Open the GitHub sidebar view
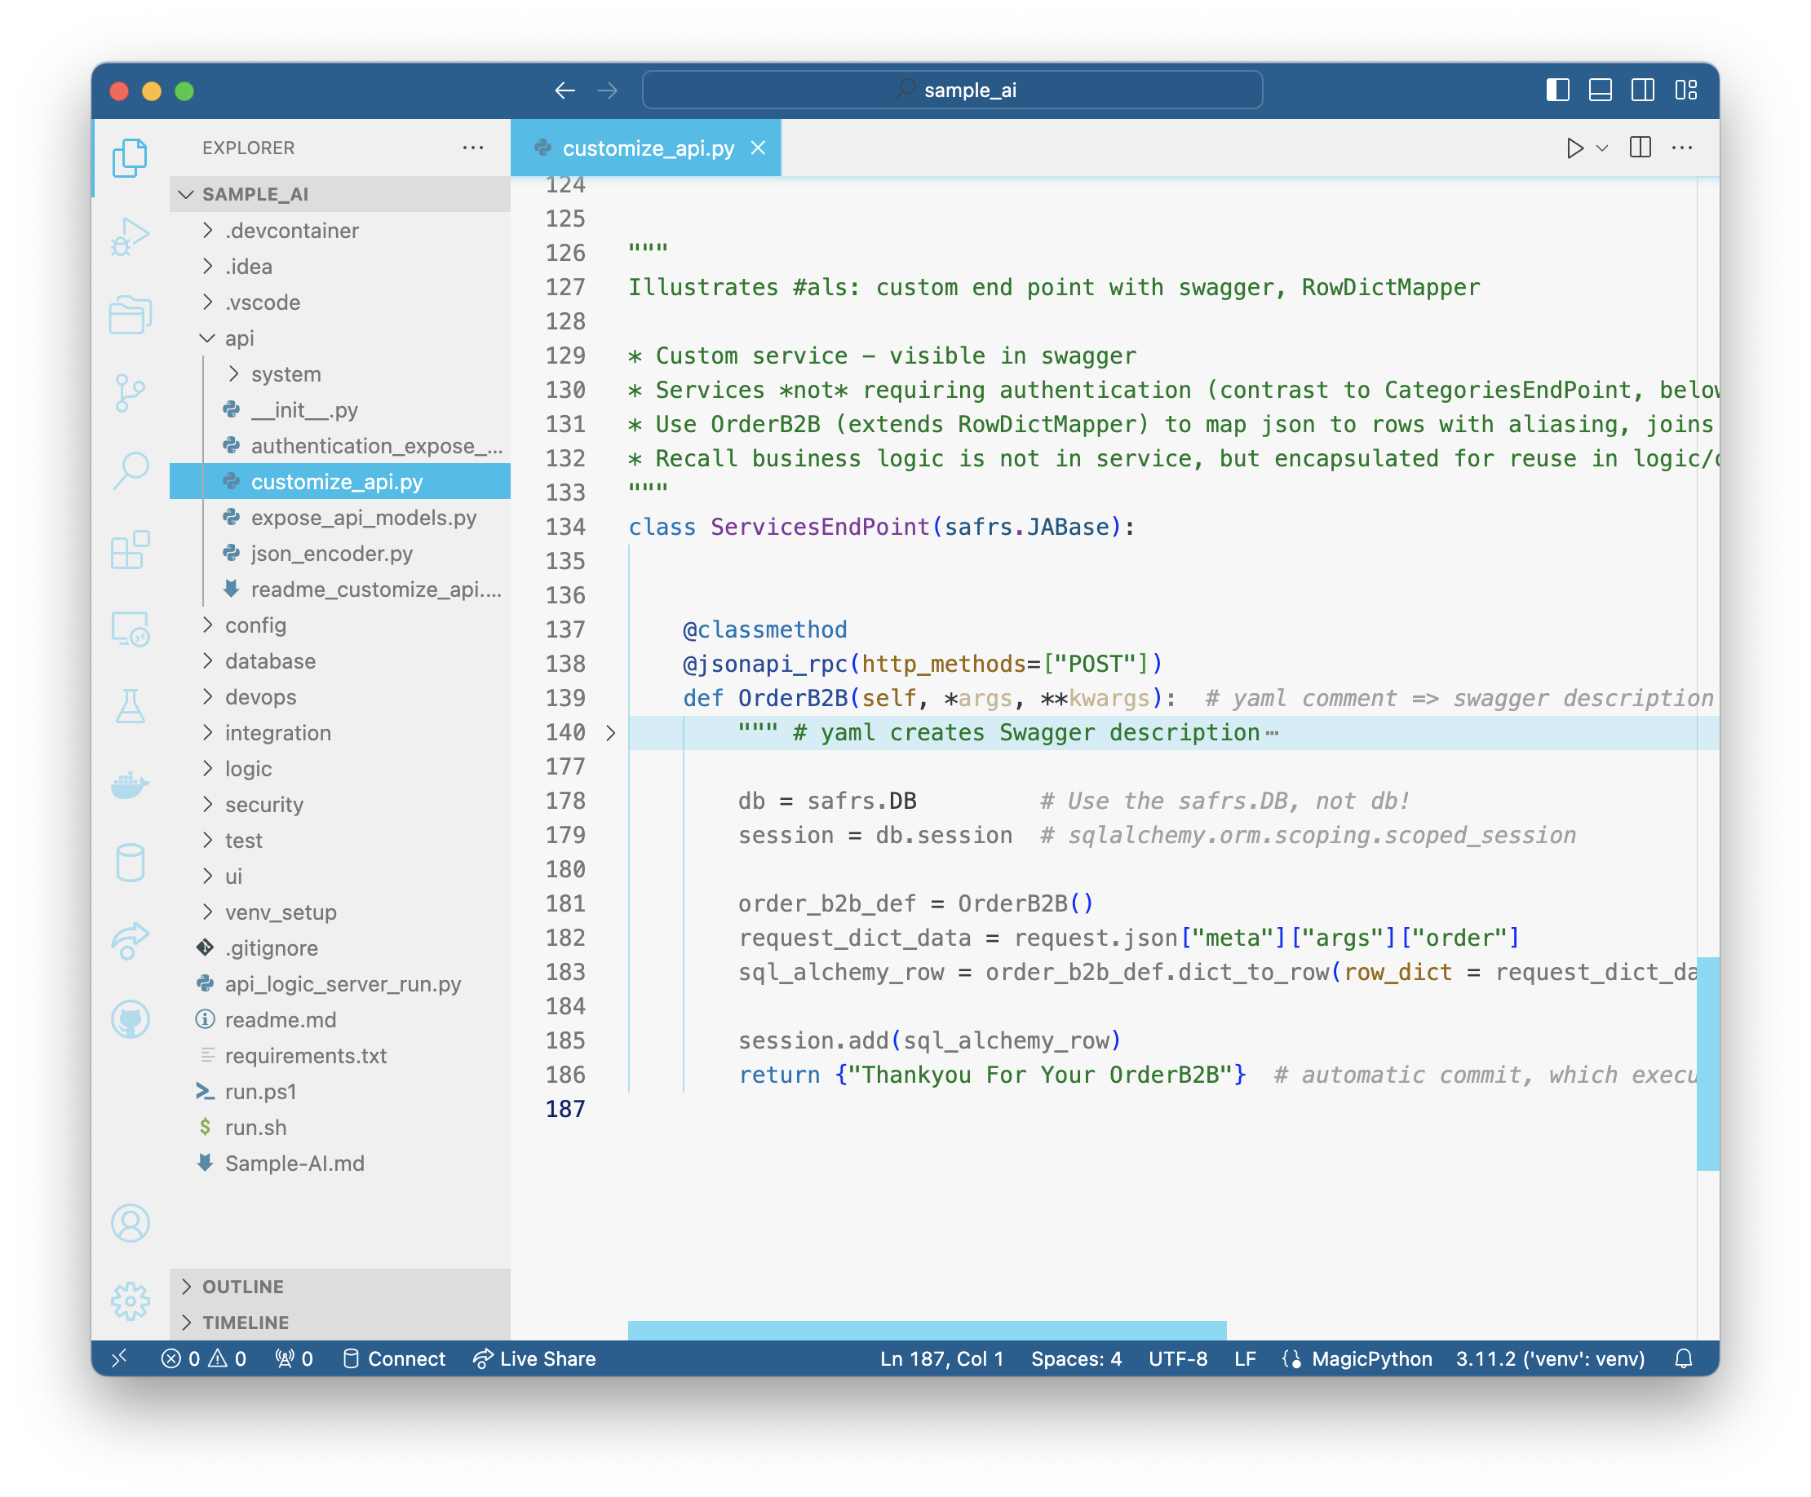Viewport: 1811px width, 1497px height. point(131,1019)
